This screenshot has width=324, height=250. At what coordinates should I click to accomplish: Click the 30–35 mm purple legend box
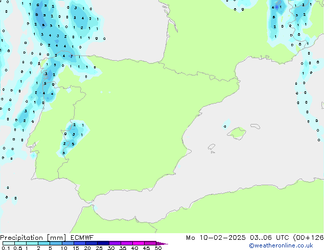click(115, 243)
